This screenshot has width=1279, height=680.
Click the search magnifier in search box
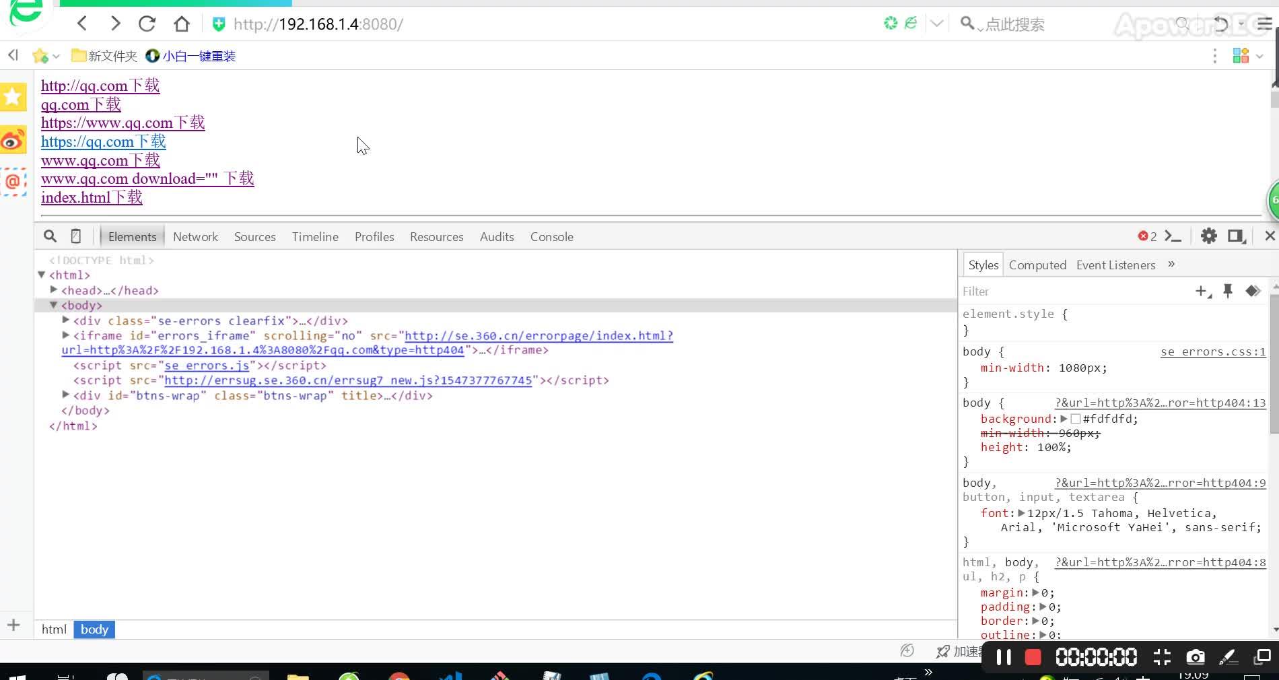[x=967, y=24]
